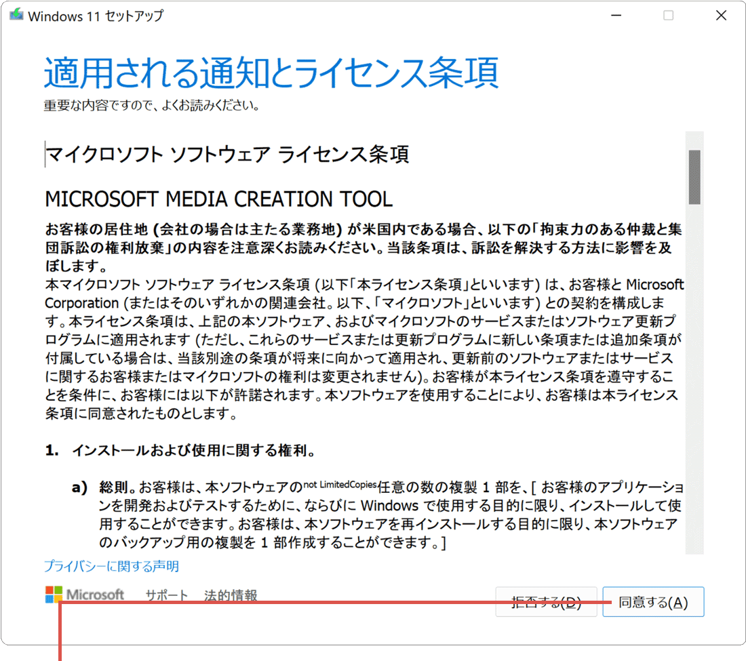This screenshot has width=746, height=661.
Task: Click the Microsoft logo in footer
Action: tap(85, 595)
